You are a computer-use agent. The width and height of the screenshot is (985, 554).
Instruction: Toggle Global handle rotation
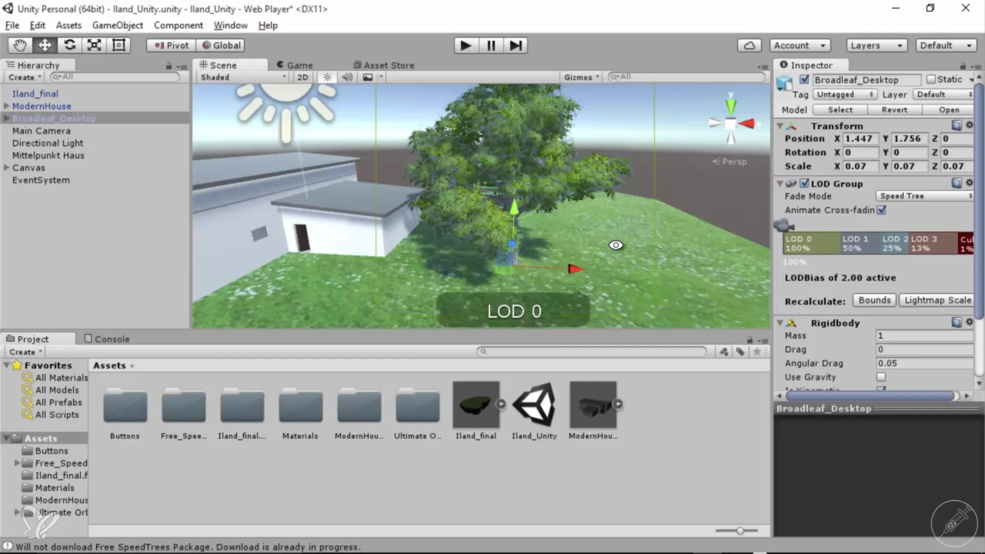[x=221, y=45]
